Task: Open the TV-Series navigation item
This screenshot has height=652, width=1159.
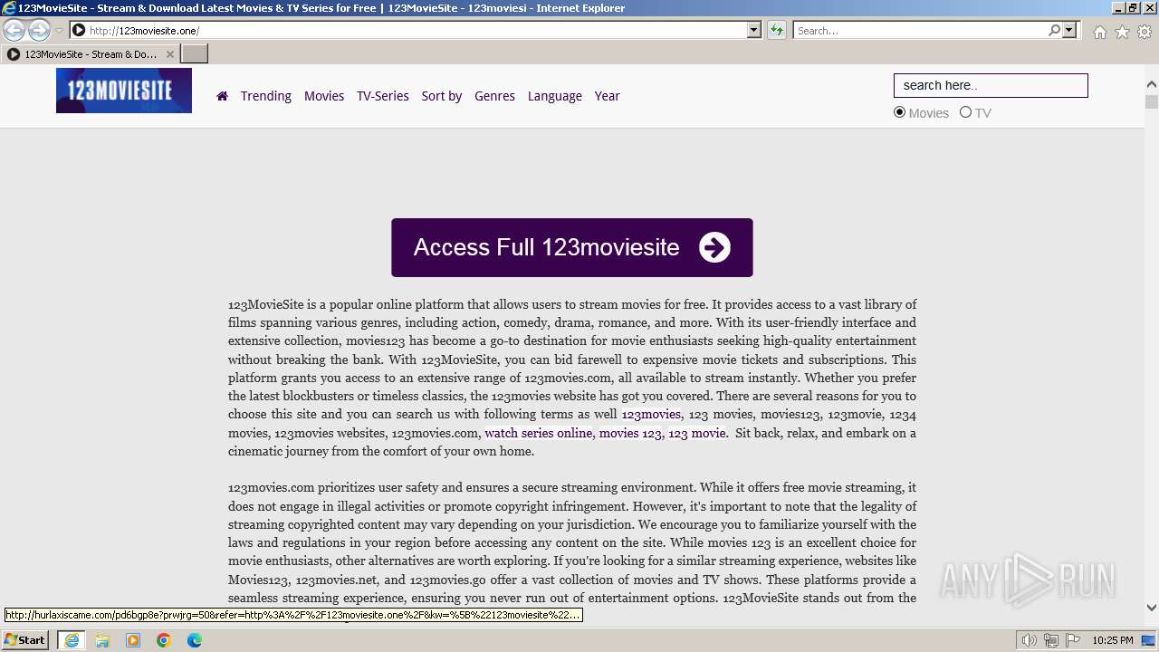Action: 383,96
